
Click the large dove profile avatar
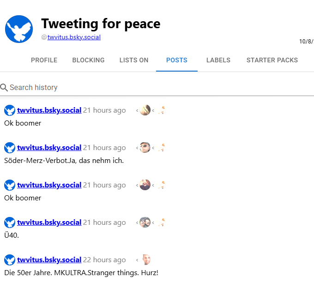(x=19, y=29)
